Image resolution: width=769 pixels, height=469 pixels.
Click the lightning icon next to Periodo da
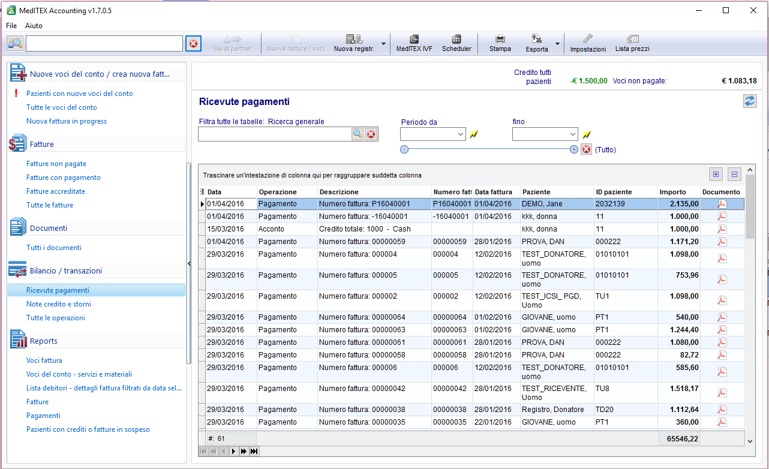click(x=474, y=134)
